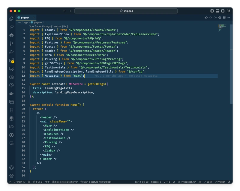
Task: Click the ports forwarded count indicator
Action: click(x=47, y=182)
